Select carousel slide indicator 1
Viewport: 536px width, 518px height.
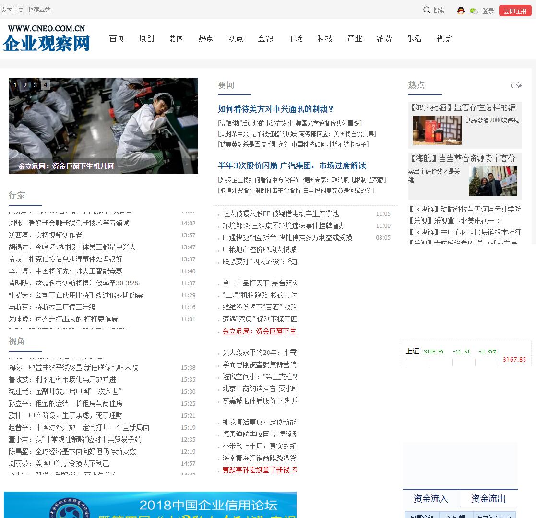point(15,85)
